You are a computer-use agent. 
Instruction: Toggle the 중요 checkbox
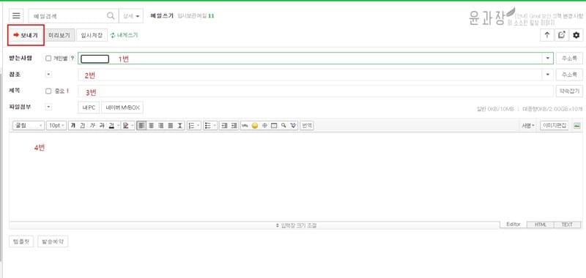pyautogui.click(x=48, y=91)
